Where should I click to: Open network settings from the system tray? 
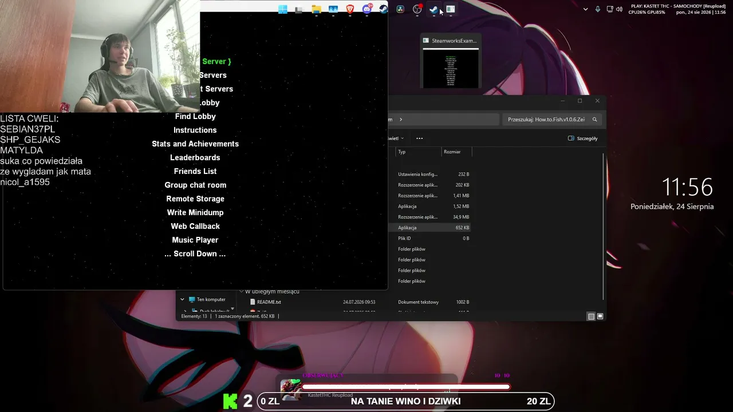pos(610,9)
